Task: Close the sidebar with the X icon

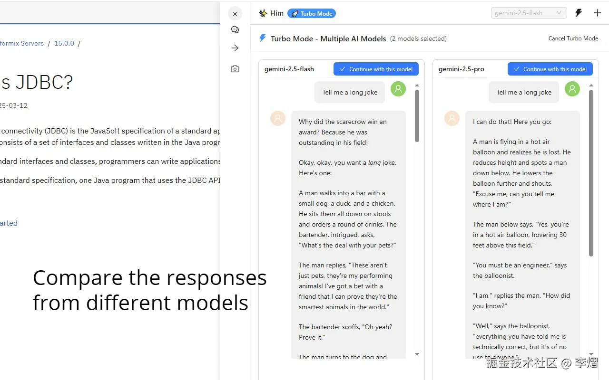Action: pyautogui.click(x=235, y=14)
